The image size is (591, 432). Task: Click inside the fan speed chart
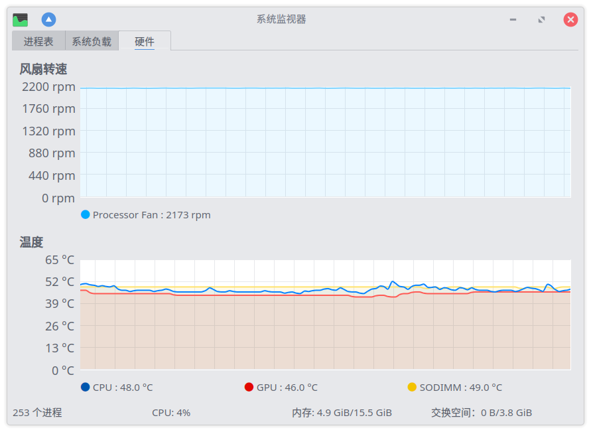pos(326,142)
